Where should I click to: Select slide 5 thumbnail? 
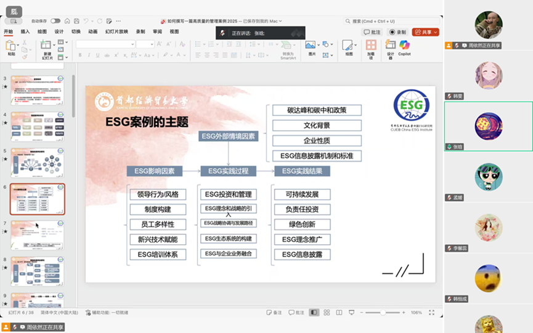click(38, 163)
